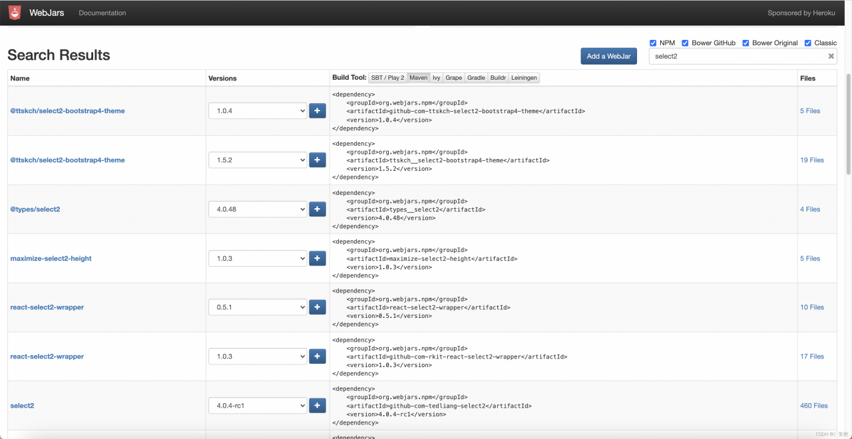
Task: Focus the select2 search input field
Action: (x=736, y=57)
